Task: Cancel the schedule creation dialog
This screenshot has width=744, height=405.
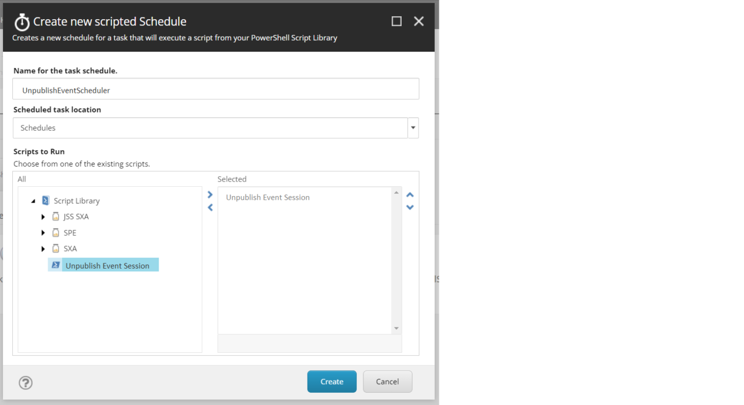Action: 387,382
